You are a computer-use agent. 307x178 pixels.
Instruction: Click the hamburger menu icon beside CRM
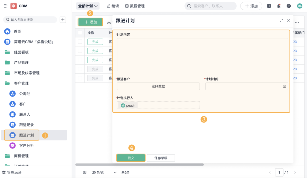pyautogui.click(x=6, y=6)
